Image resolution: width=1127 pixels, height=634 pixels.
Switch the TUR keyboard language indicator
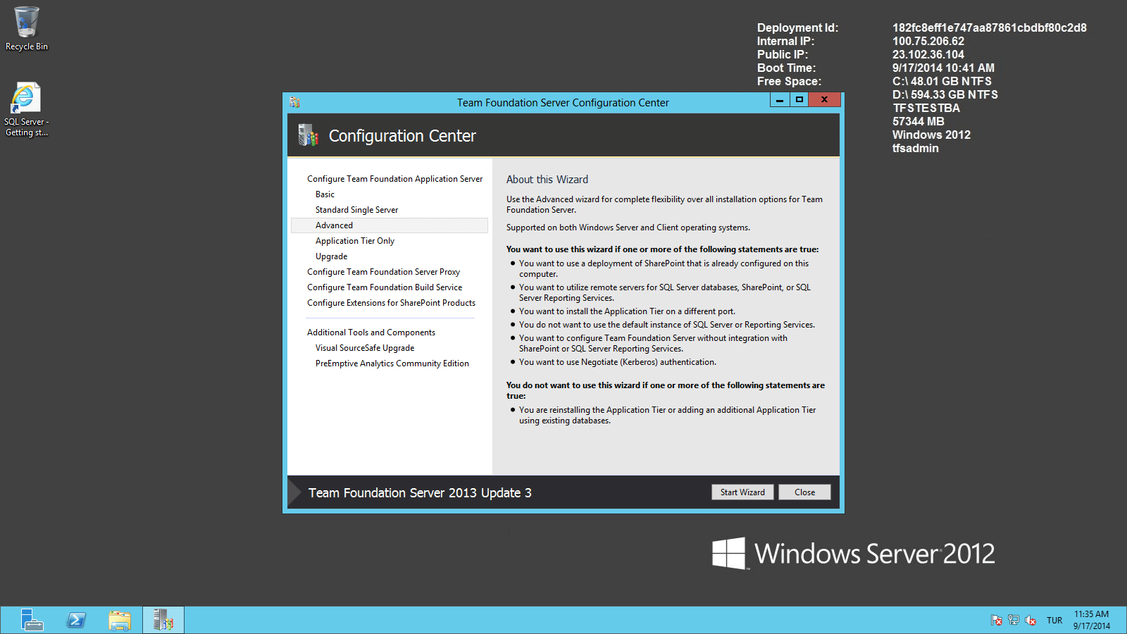point(1054,620)
